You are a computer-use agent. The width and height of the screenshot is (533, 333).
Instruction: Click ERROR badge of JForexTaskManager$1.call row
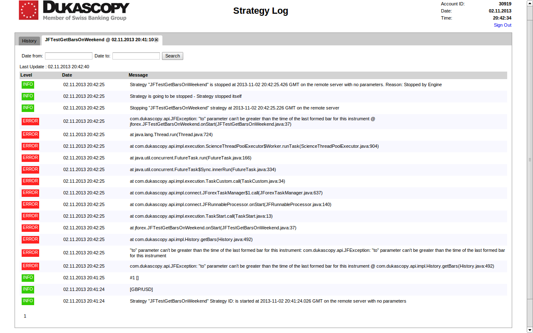coord(30,193)
